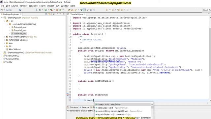Switch to the Javadoc tab
The height and width of the screenshot is (119, 211).
point(84,107)
